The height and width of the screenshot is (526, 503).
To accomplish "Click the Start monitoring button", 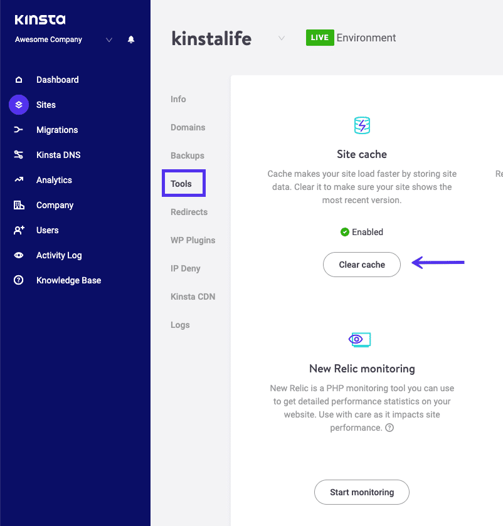I will 362,492.
